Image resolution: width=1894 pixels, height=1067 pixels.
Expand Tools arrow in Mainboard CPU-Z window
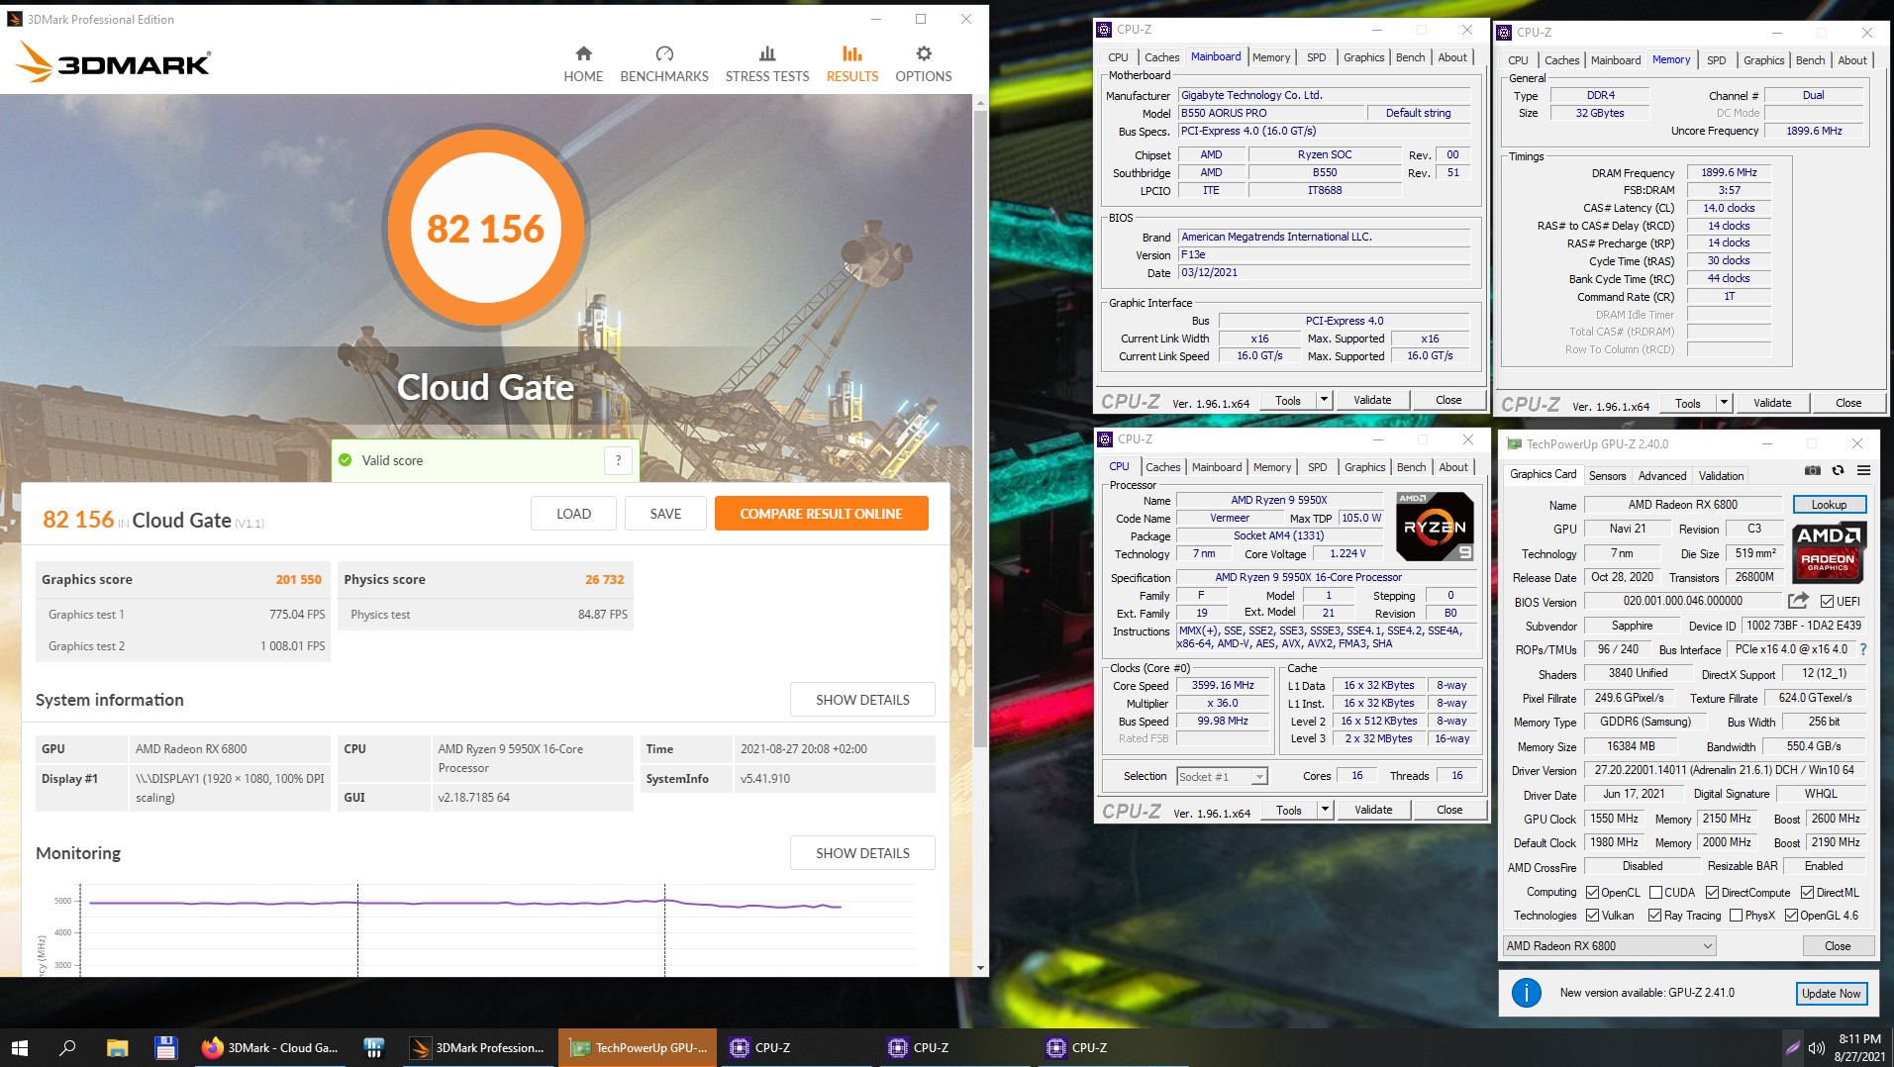1324,400
